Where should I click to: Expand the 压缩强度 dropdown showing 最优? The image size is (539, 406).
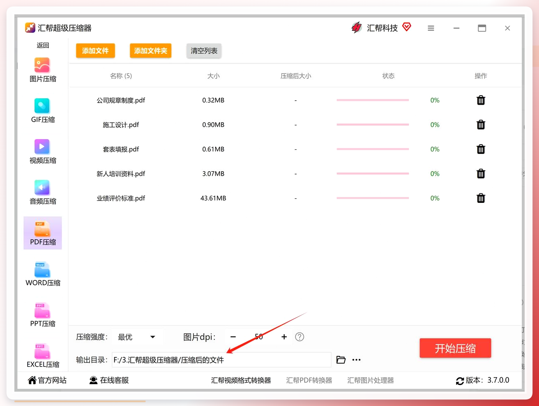tap(137, 337)
